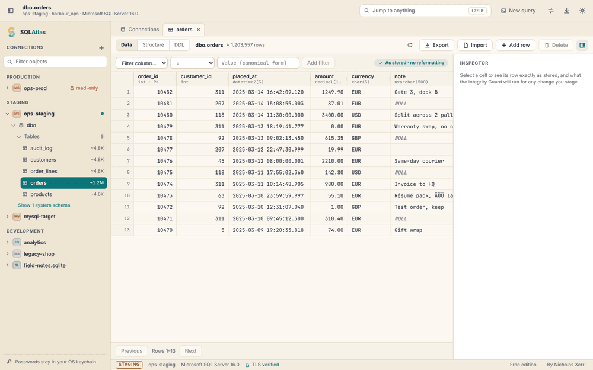Expand the mysql-target connection
593x370 pixels.
tap(8, 216)
